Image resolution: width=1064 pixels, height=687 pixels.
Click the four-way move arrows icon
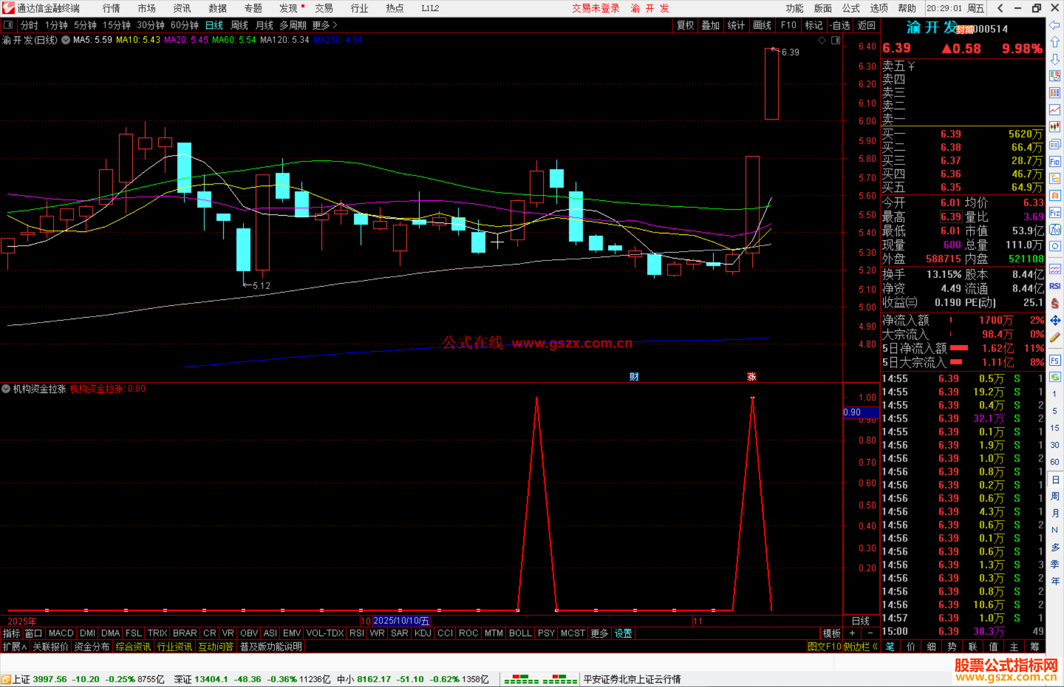1055,321
